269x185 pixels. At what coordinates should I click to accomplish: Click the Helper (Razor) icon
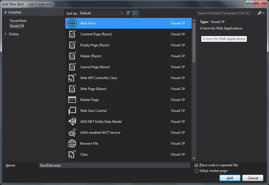tap(72, 56)
